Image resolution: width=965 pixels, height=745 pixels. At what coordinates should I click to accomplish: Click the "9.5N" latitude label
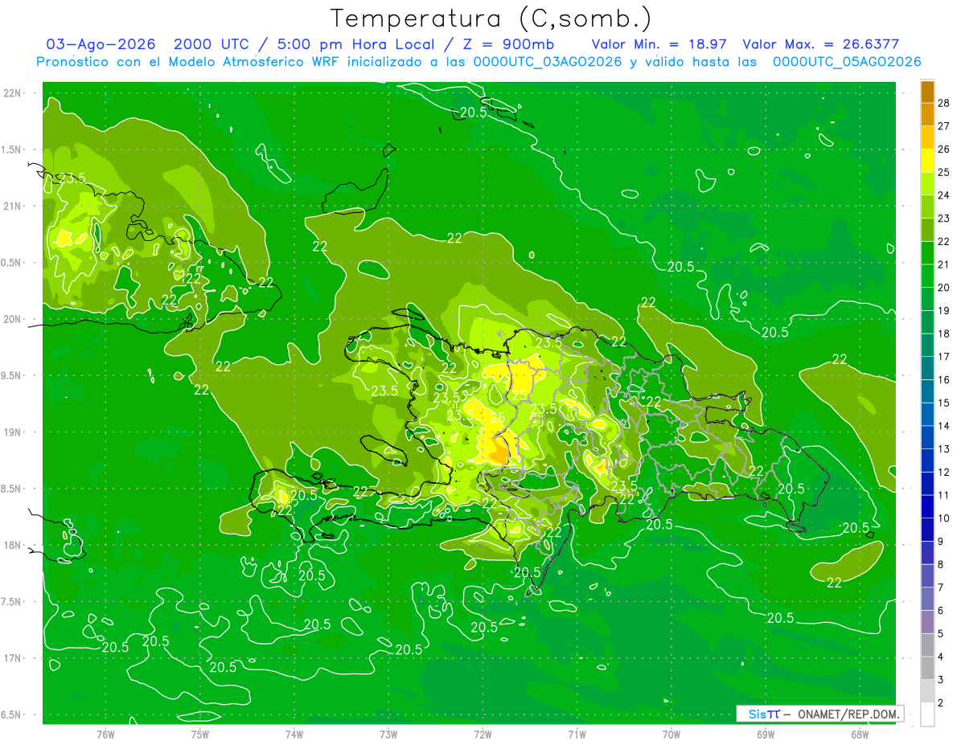[13, 375]
